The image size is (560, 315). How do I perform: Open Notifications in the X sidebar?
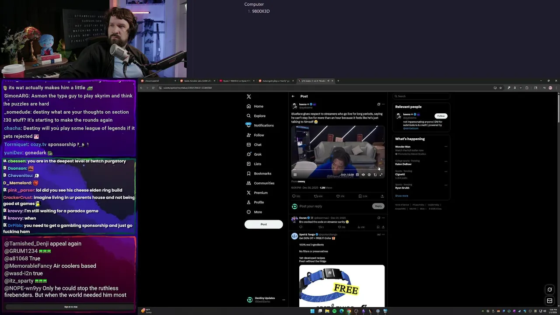(x=260, y=126)
